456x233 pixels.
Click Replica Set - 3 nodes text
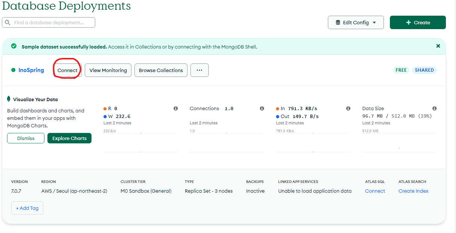click(x=209, y=191)
